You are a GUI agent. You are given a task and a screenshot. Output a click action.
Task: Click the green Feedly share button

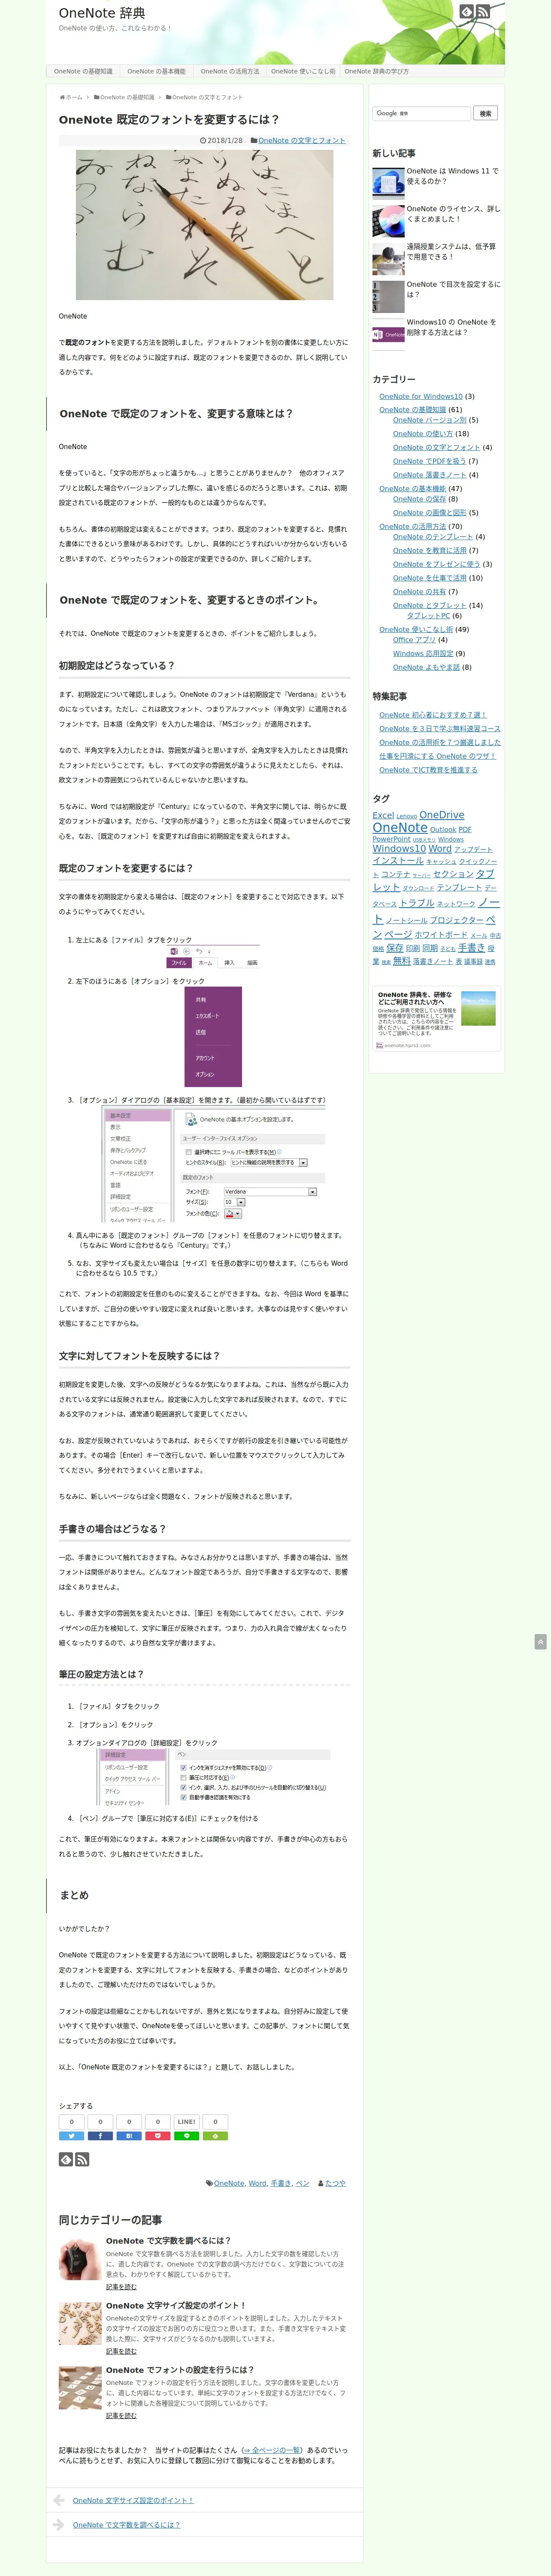[215, 2136]
